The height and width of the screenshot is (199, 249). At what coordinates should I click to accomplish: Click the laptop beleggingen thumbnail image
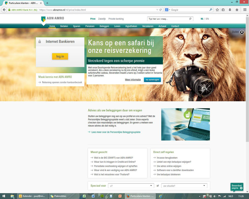tap(185, 124)
